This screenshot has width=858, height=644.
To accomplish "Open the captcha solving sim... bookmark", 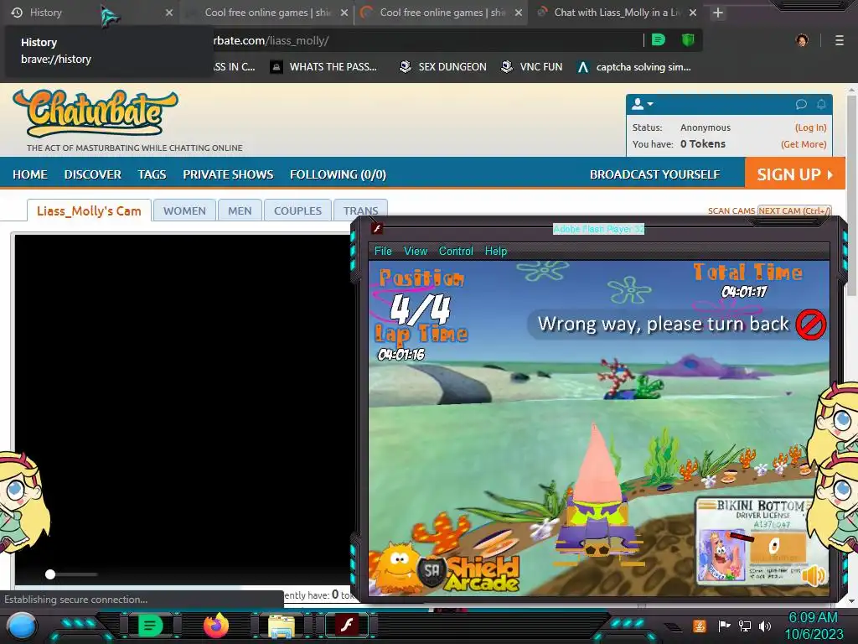I will click(x=635, y=67).
